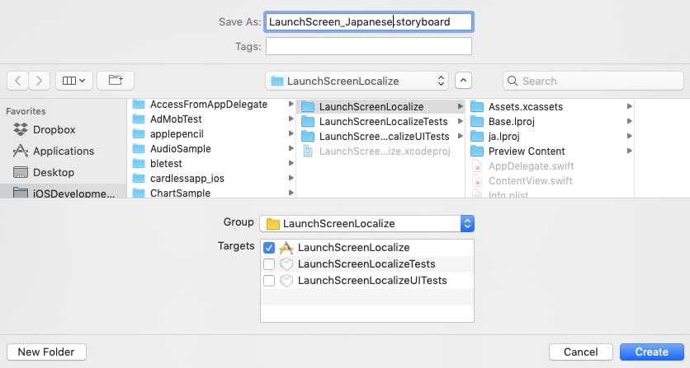Click the LaunchScree...ize.xcodeproj file
690x368 pixels.
click(376, 151)
